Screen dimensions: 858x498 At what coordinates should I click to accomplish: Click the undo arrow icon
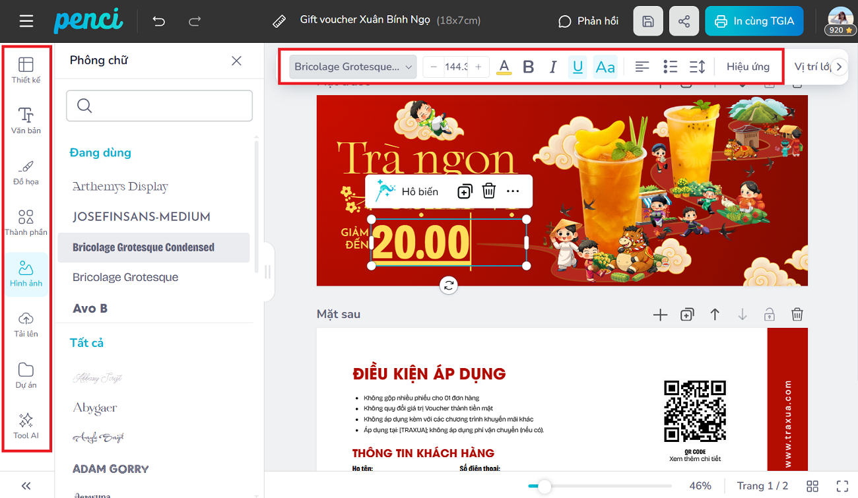(158, 21)
